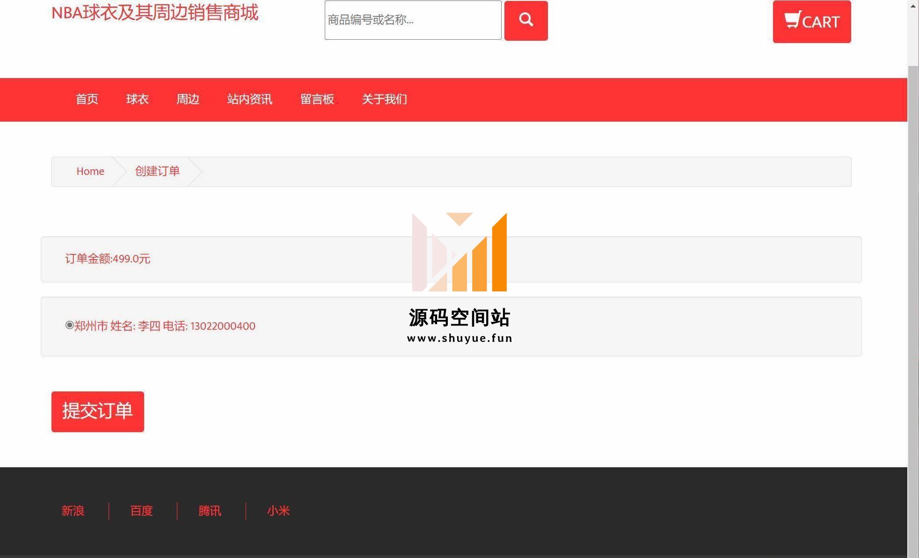Open the 百度 footer link
The height and width of the screenshot is (558, 919).
[x=142, y=511]
